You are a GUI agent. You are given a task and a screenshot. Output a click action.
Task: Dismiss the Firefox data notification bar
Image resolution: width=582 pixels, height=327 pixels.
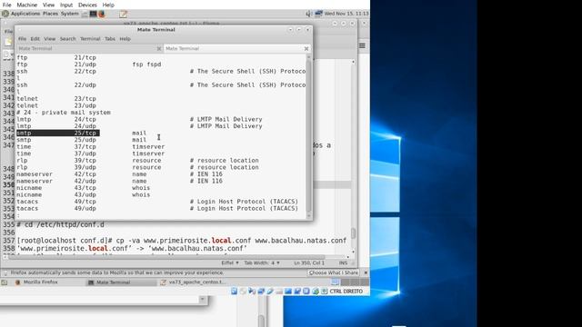[366, 272]
